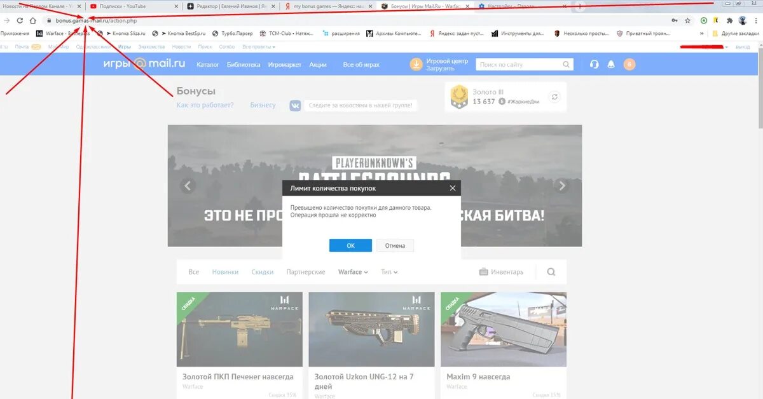Screen dimensions: 763x399
Task: Click the address bar URL
Action: tap(96, 20)
